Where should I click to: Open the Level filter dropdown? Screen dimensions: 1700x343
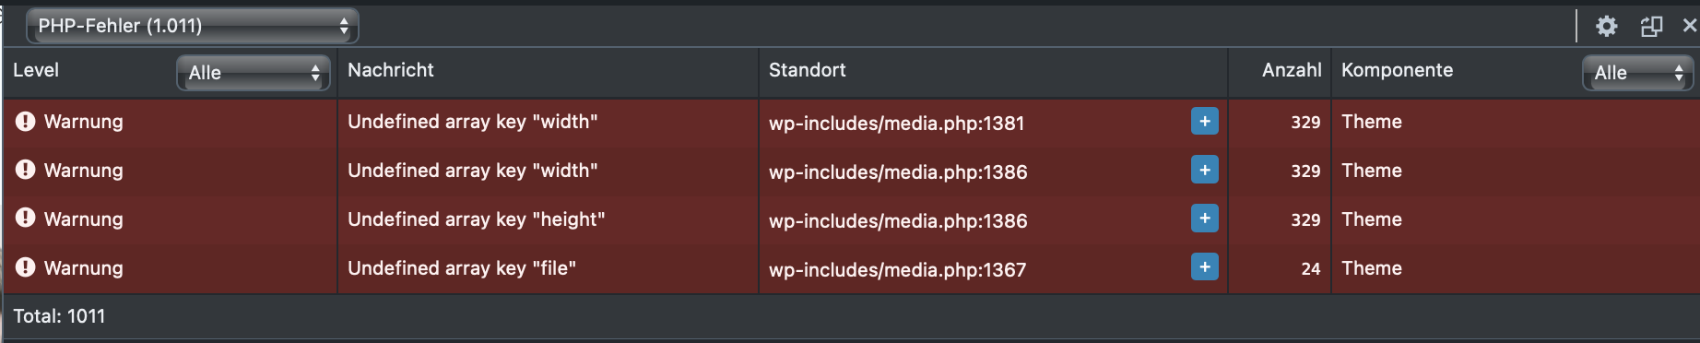point(253,73)
